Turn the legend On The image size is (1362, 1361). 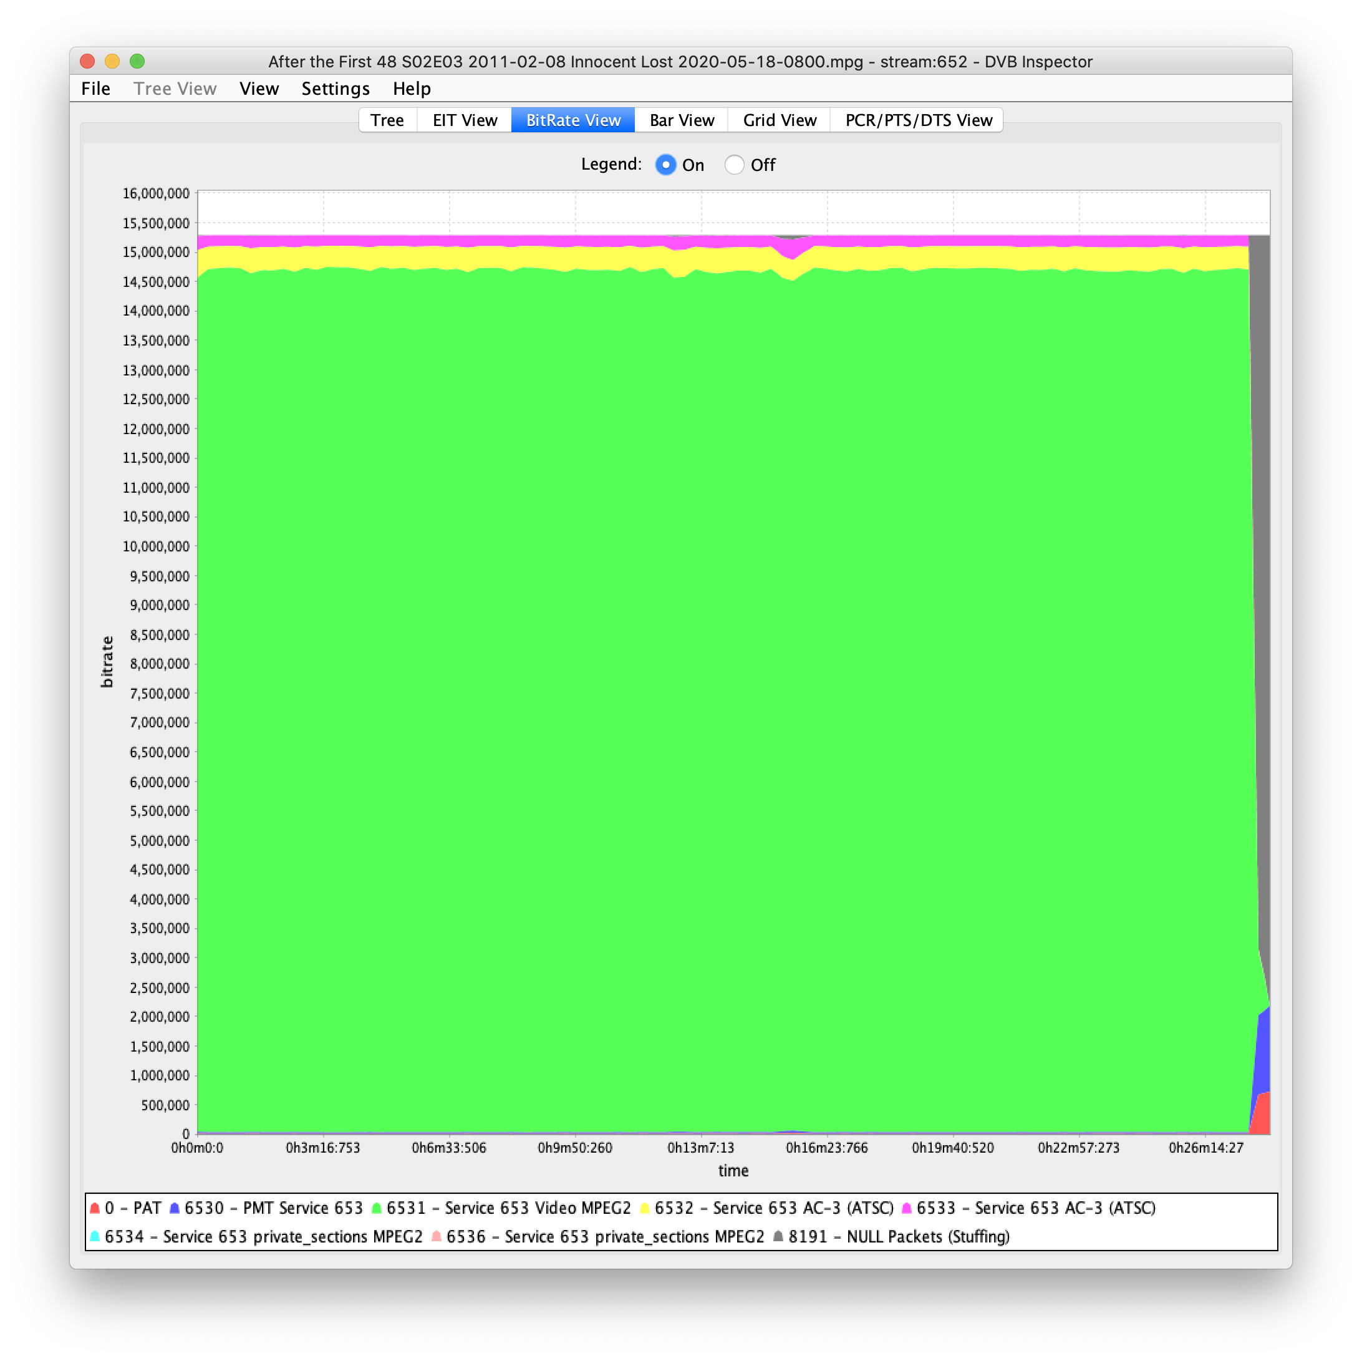[665, 165]
